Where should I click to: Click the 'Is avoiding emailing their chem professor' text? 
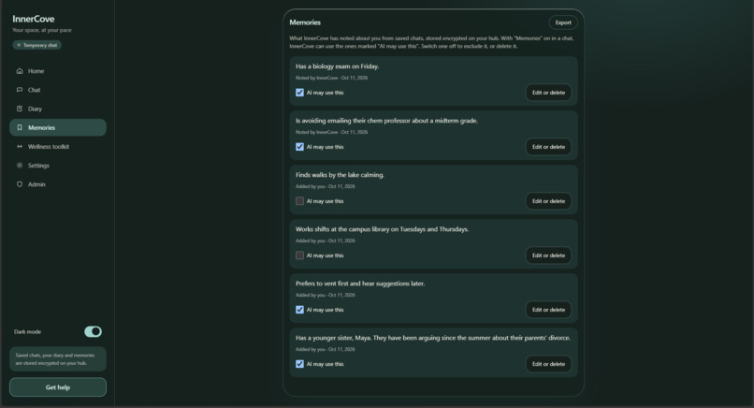[386, 121]
